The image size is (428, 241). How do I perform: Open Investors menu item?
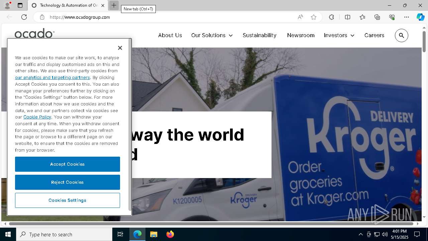tap(335, 35)
